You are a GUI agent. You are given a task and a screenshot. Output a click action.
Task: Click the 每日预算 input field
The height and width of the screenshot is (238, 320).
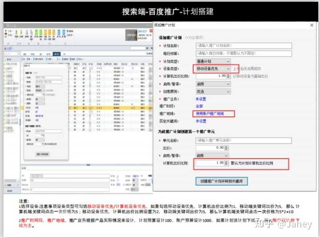point(244,53)
